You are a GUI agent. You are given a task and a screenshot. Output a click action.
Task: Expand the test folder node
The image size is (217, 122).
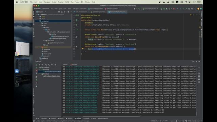click(x=42, y=45)
